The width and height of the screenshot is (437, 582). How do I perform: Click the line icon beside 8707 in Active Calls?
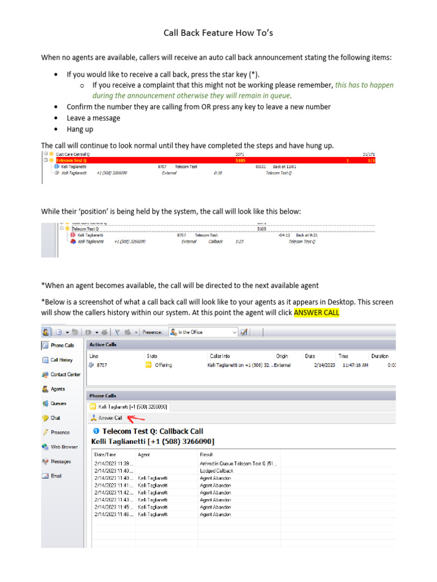click(x=92, y=365)
